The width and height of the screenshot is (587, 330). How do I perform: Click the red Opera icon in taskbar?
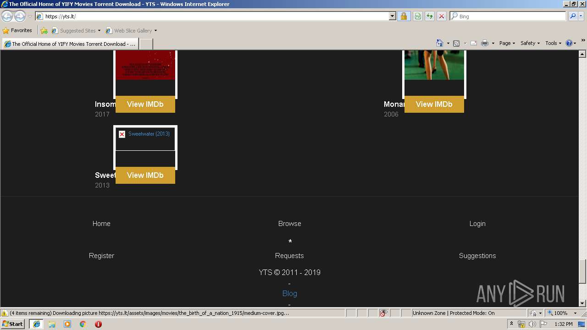click(x=98, y=324)
